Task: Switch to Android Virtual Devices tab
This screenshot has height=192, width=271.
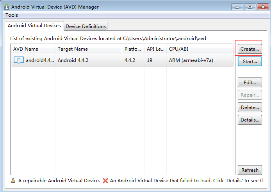Action: click(34, 26)
